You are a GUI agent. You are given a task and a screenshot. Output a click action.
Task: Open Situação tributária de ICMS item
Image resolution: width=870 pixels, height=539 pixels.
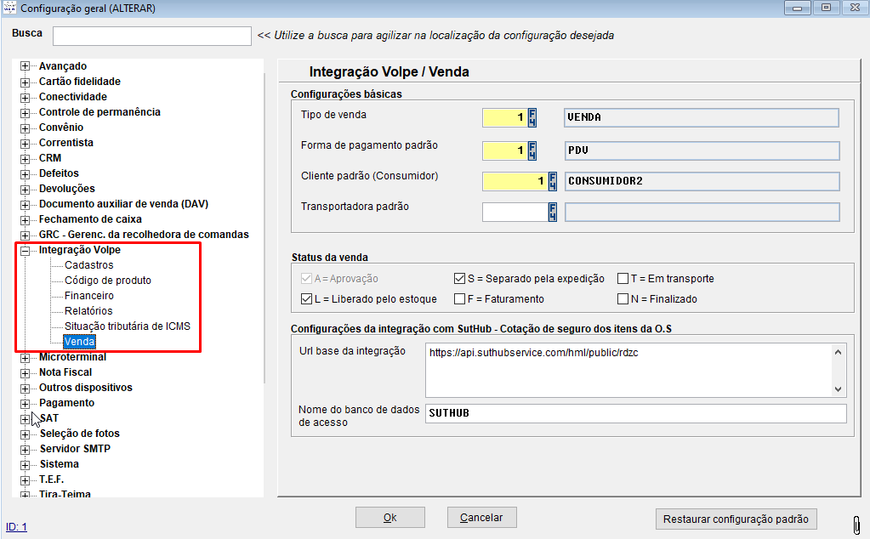(127, 326)
